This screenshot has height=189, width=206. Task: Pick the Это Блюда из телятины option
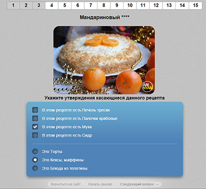point(35,168)
